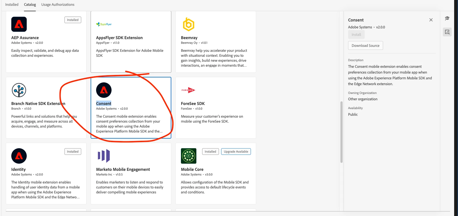Click 'Adobe Systems • v2.0.0' in details panel
The image size is (458, 216).
pos(367,27)
